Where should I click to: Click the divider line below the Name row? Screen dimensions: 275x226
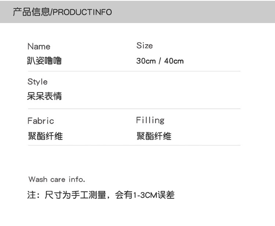tap(134, 71)
